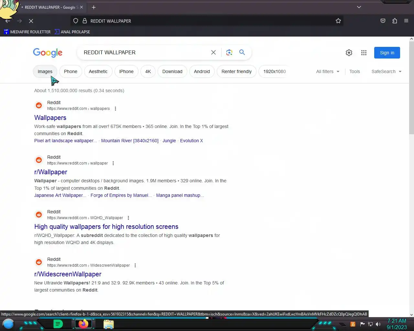414x331 pixels.
Task: Go back with the browser back arrow
Action: point(8,21)
